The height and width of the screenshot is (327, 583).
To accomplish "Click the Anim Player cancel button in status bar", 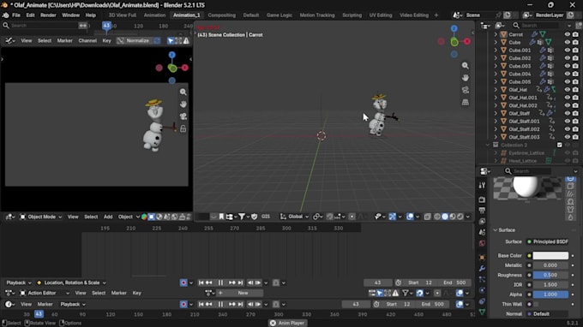I will coord(273,324).
